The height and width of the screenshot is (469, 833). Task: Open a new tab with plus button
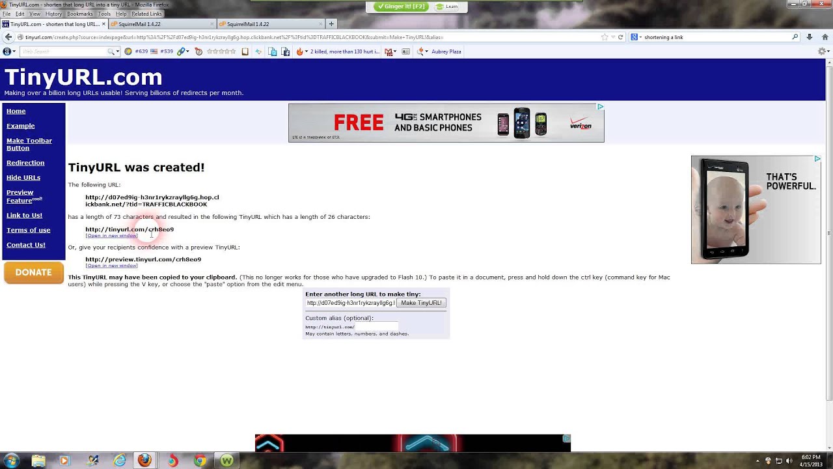pos(331,24)
